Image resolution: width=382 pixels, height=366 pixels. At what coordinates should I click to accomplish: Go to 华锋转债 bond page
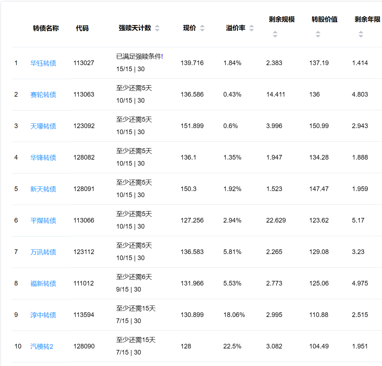coord(43,158)
